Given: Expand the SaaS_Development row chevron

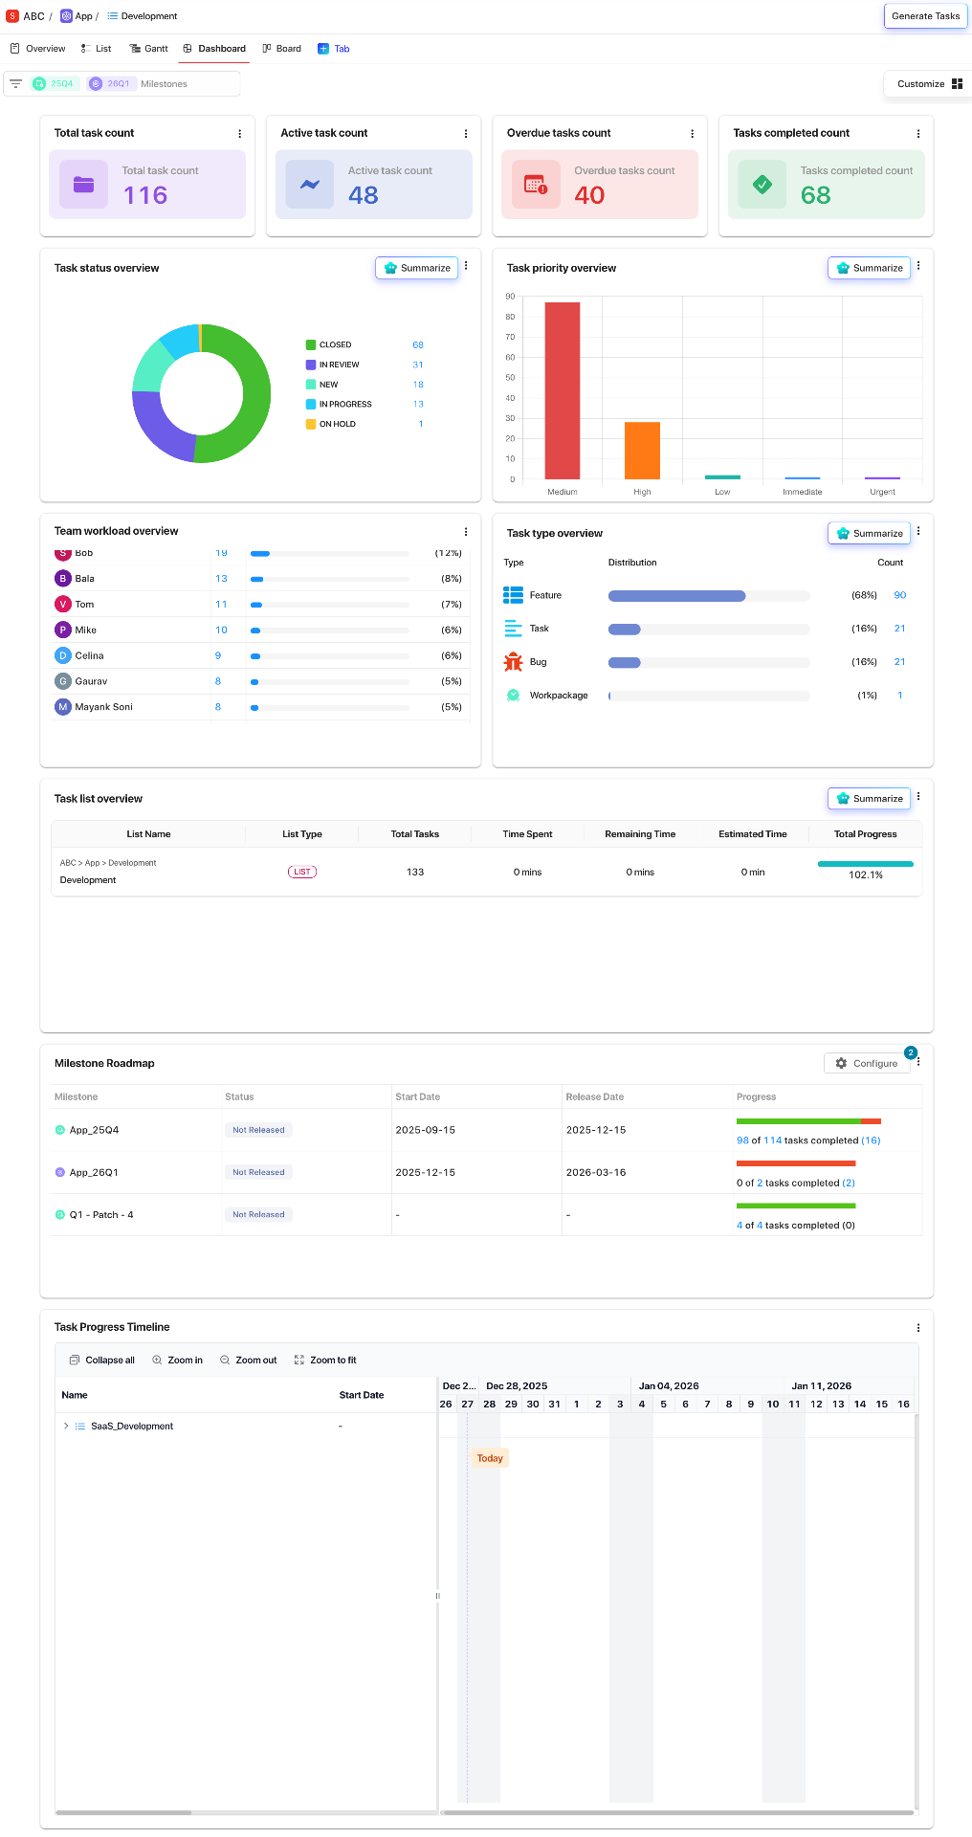Looking at the screenshot, I should point(66,1427).
